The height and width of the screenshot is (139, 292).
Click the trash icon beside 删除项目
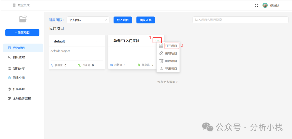pos(161,61)
